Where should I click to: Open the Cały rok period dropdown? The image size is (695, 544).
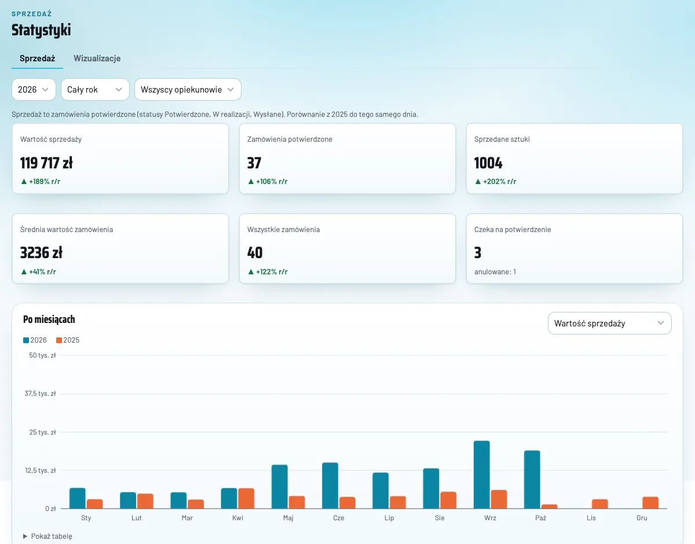[x=95, y=90]
